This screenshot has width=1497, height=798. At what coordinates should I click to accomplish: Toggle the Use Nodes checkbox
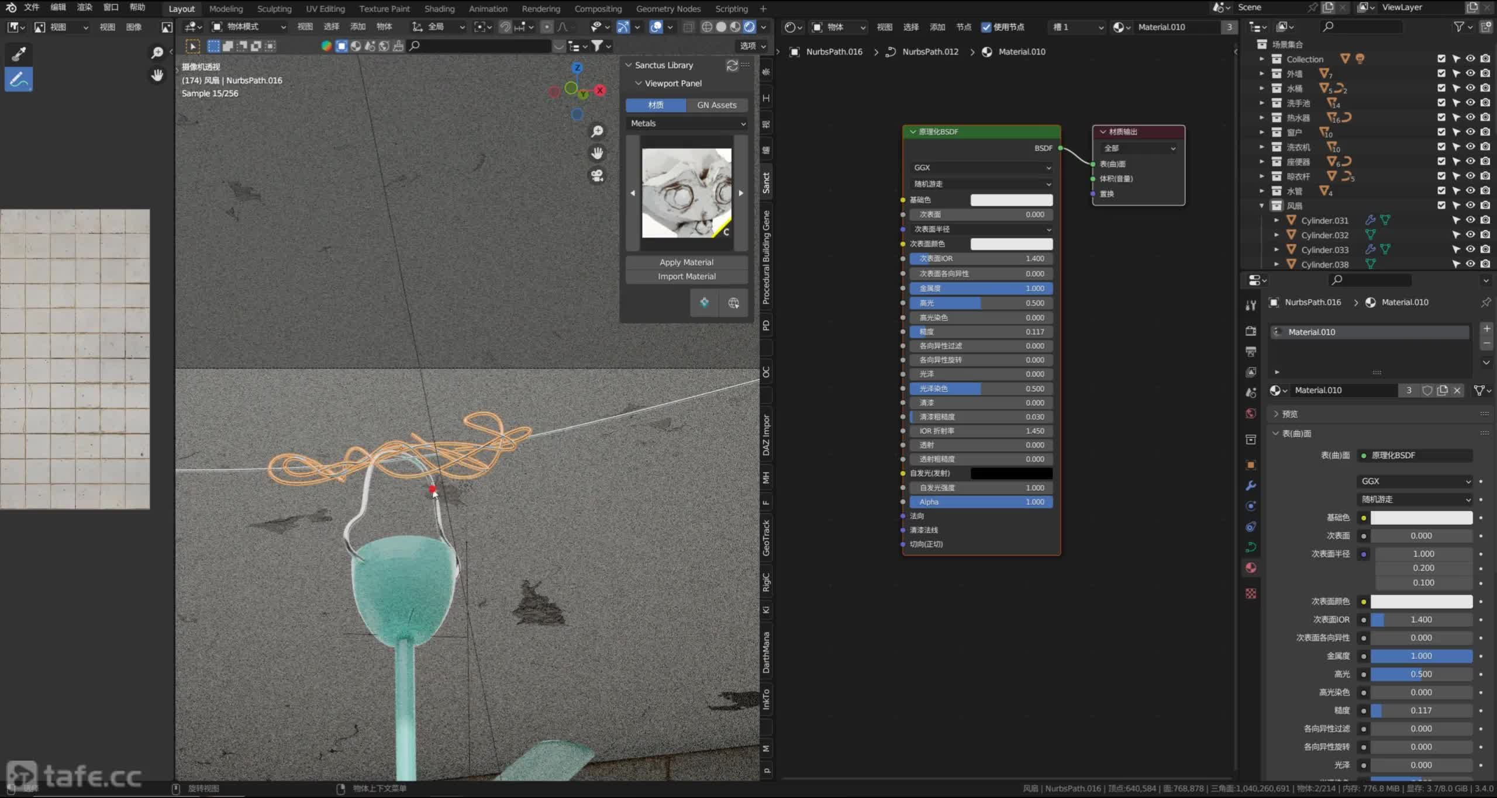pyautogui.click(x=986, y=27)
